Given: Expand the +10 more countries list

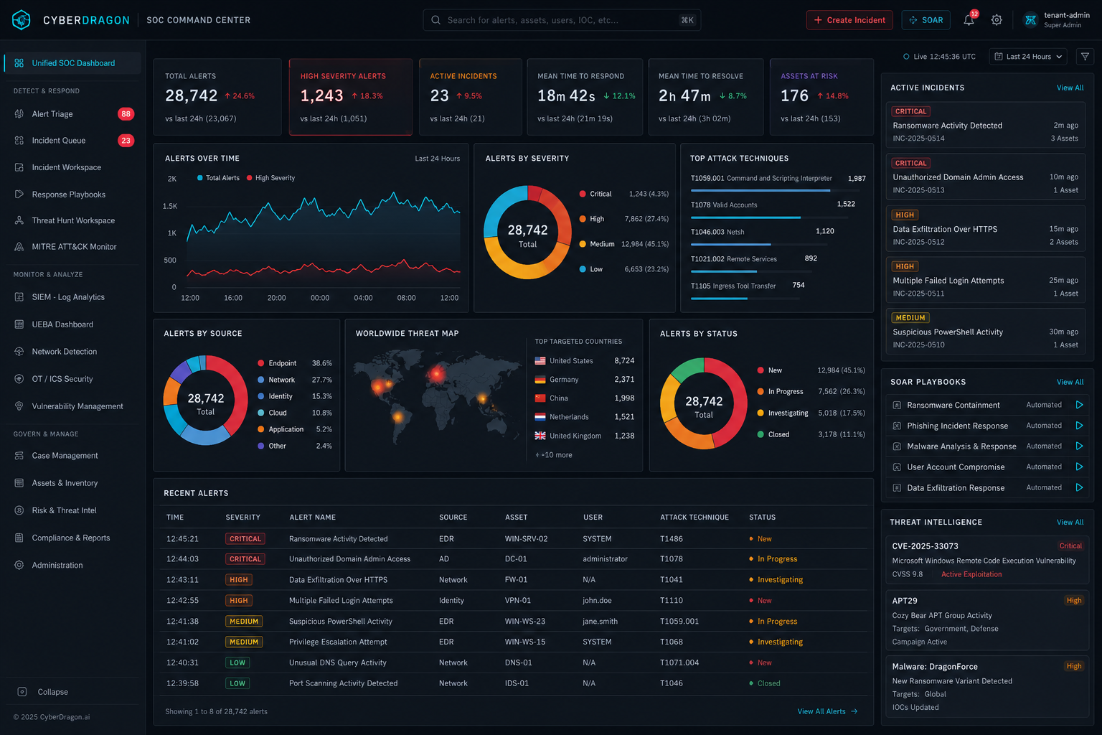Looking at the screenshot, I should click(554, 455).
